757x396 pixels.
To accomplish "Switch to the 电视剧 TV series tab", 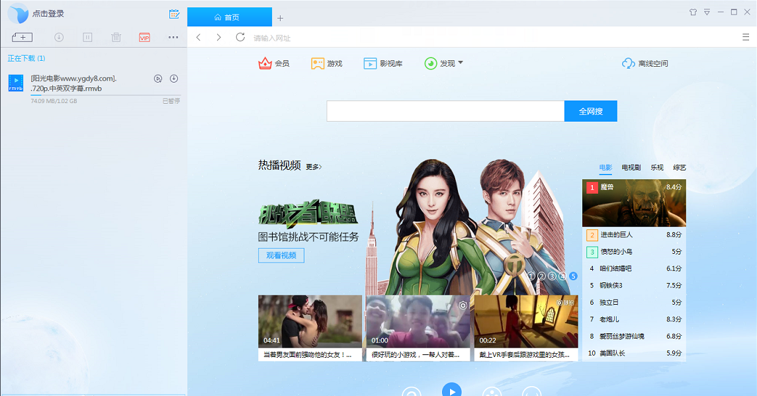I will (x=630, y=167).
